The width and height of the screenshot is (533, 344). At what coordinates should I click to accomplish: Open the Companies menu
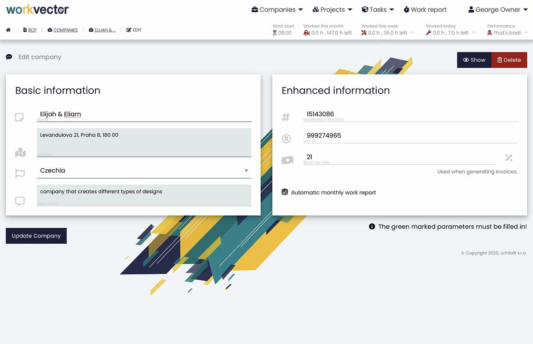277,10
